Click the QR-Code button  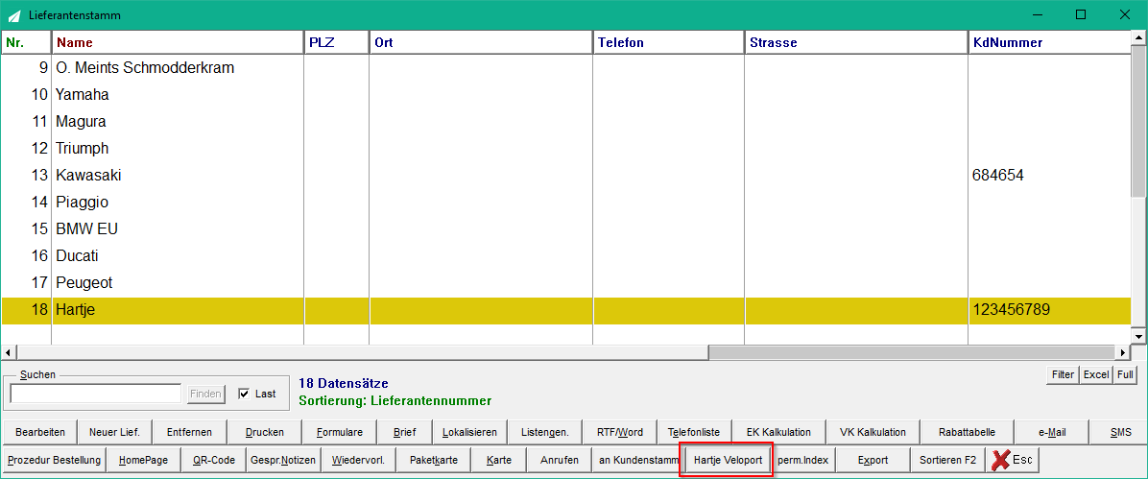click(x=214, y=461)
